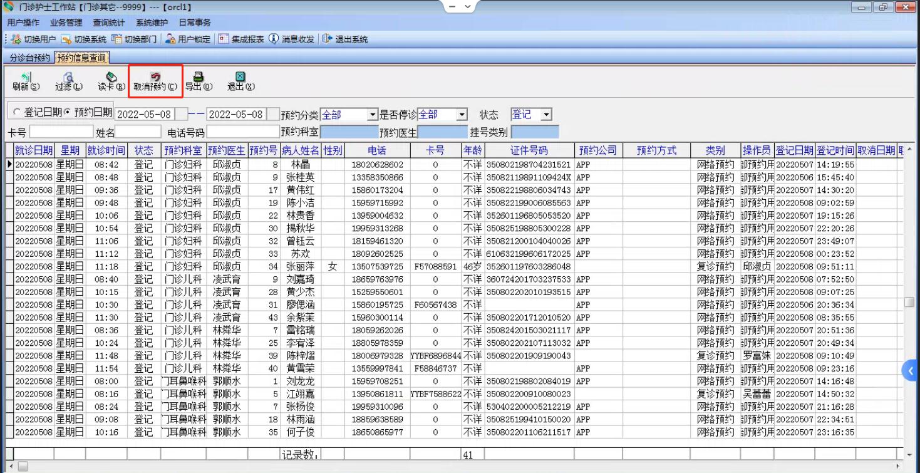Viewport: 920px width, 473px height.
Task: Click the 退出系统 exit-system icon
Action: (327, 39)
